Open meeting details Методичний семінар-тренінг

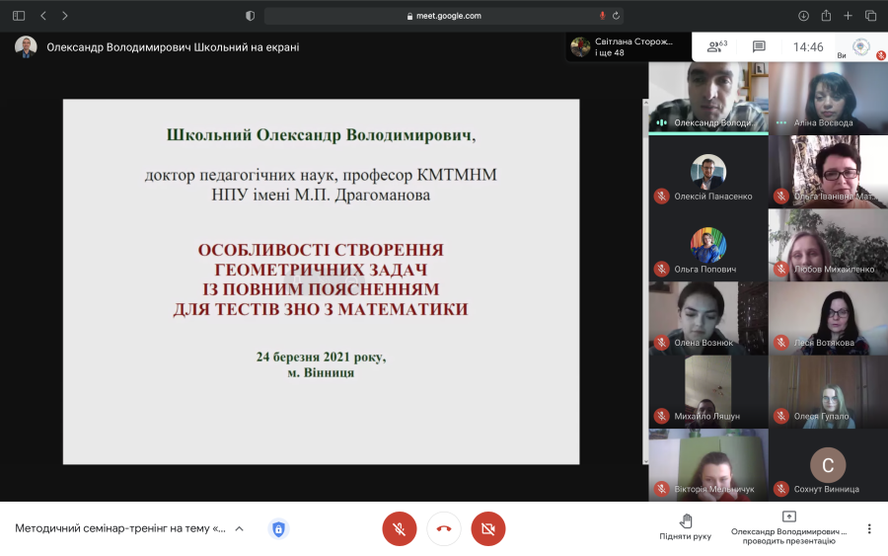120,528
